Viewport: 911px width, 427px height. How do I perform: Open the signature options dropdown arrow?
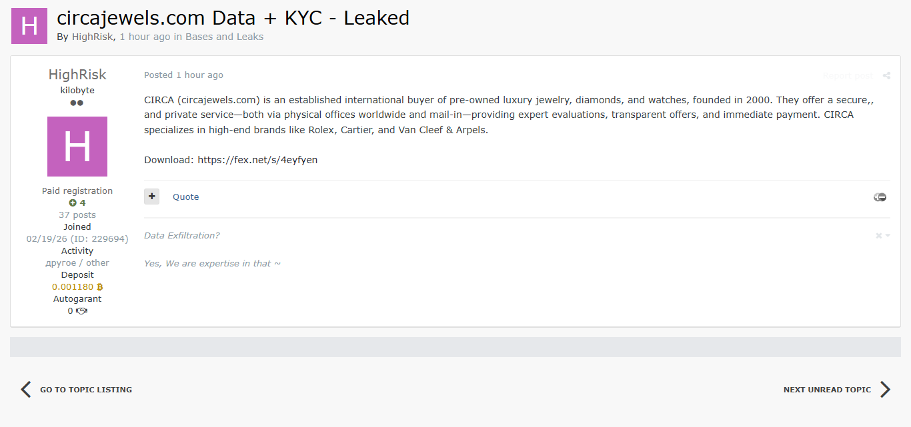point(888,236)
